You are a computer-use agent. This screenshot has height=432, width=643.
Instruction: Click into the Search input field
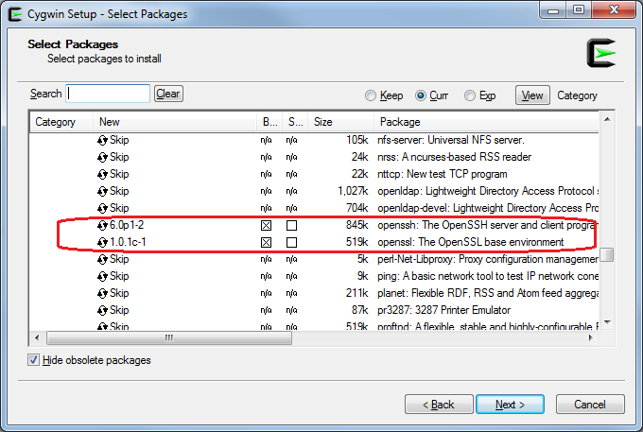pyautogui.click(x=108, y=94)
